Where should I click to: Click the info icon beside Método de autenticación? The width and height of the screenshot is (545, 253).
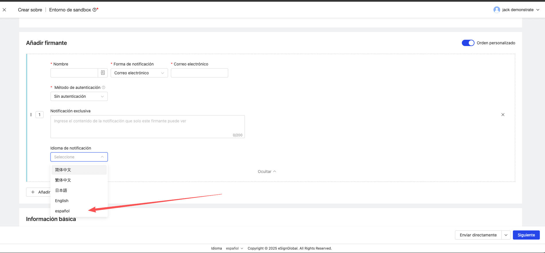coord(103,87)
